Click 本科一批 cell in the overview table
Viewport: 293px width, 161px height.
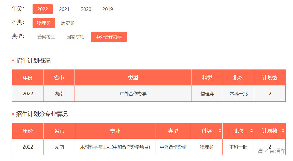pyautogui.click(x=238, y=94)
